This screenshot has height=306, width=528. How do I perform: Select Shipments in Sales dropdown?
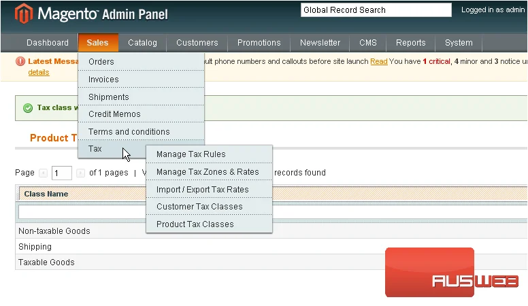(141, 97)
